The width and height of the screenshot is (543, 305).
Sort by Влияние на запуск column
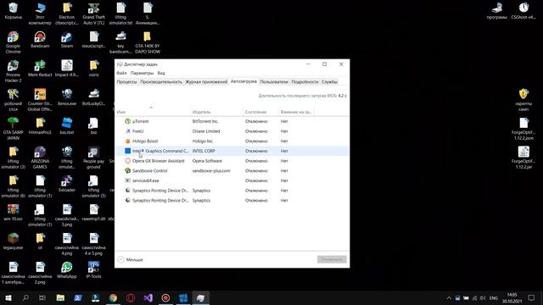tap(296, 112)
